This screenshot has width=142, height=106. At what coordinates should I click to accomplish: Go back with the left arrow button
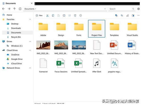3,9
